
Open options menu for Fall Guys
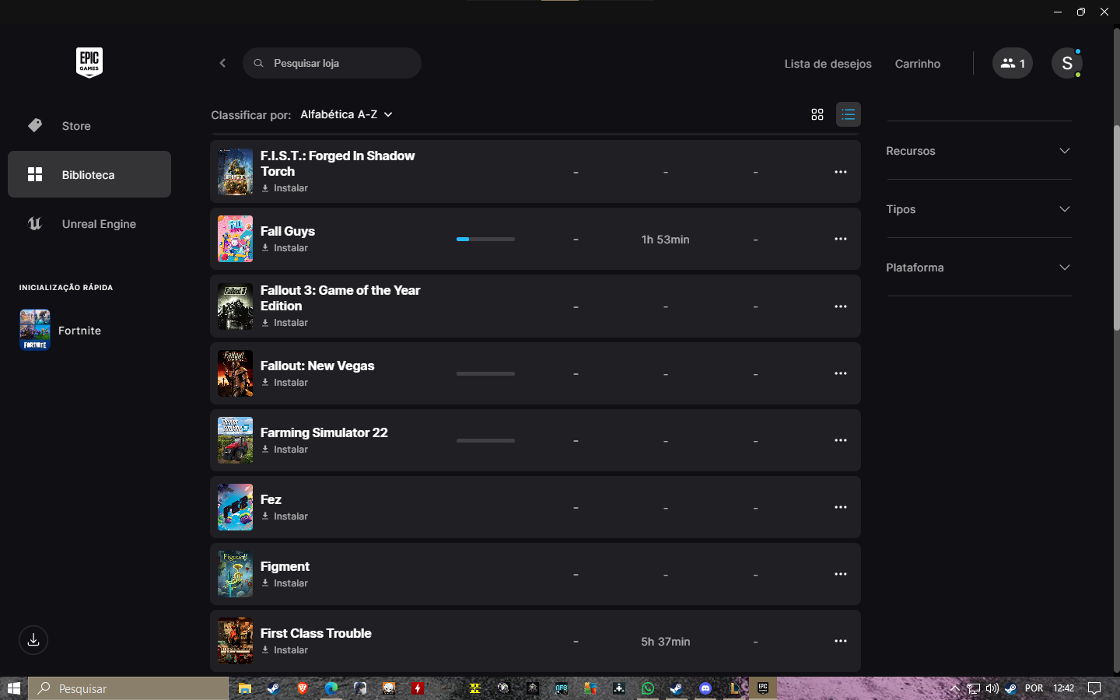(x=841, y=239)
